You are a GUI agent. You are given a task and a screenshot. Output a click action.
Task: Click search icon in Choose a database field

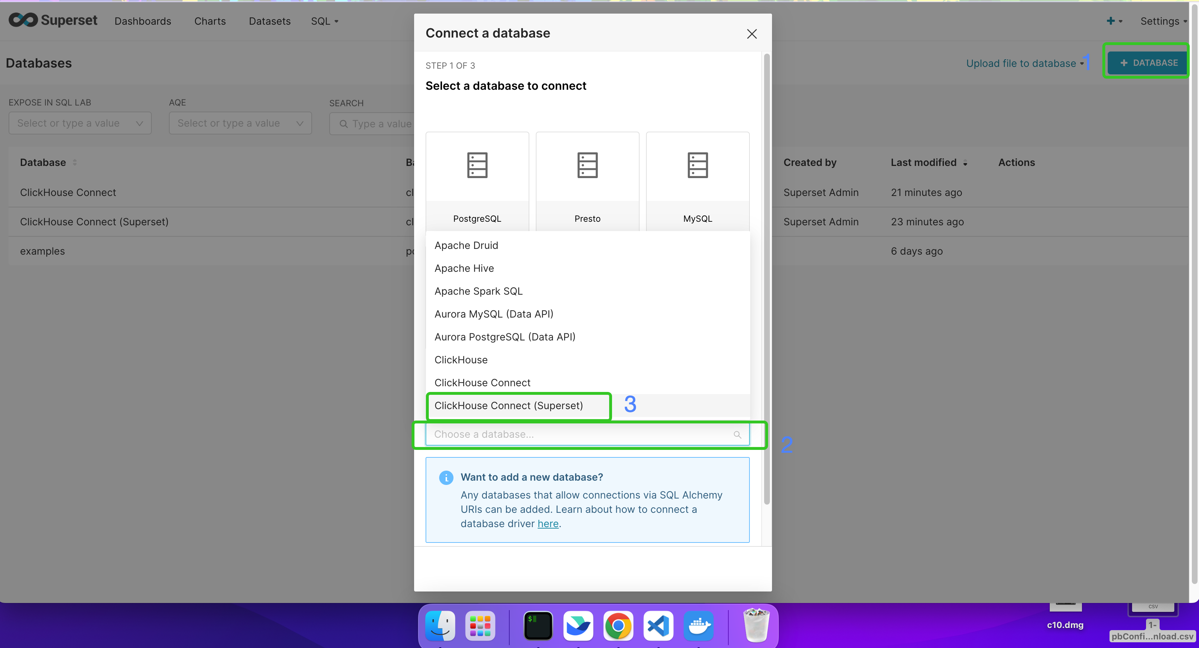point(737,435)
